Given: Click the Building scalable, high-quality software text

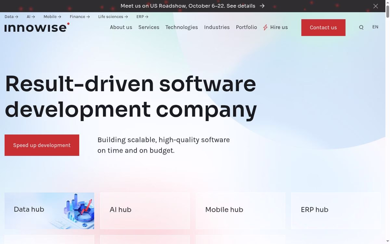Looking at the screenshot, I should (x=163, y=145).
